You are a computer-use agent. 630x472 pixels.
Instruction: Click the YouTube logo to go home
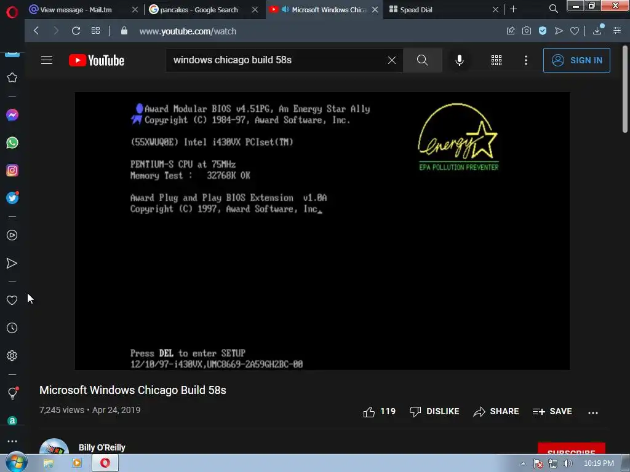(97, 60)
